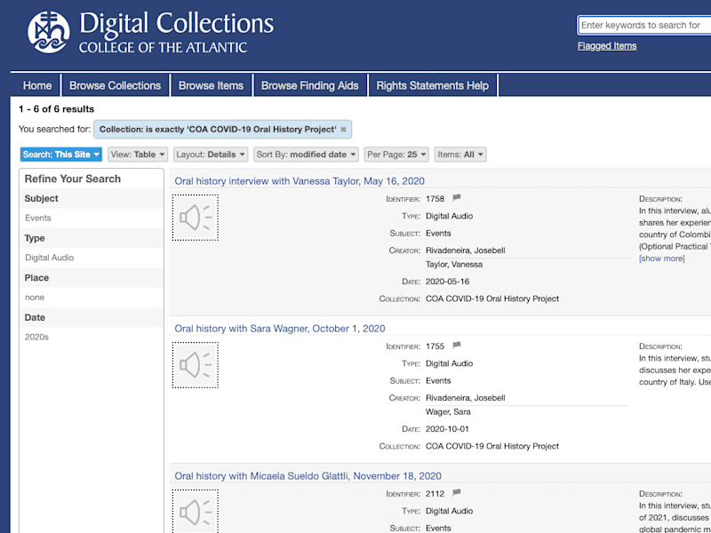Filter by Events subject facet
The height and width of the screenshot is (533, 711).
38,218
